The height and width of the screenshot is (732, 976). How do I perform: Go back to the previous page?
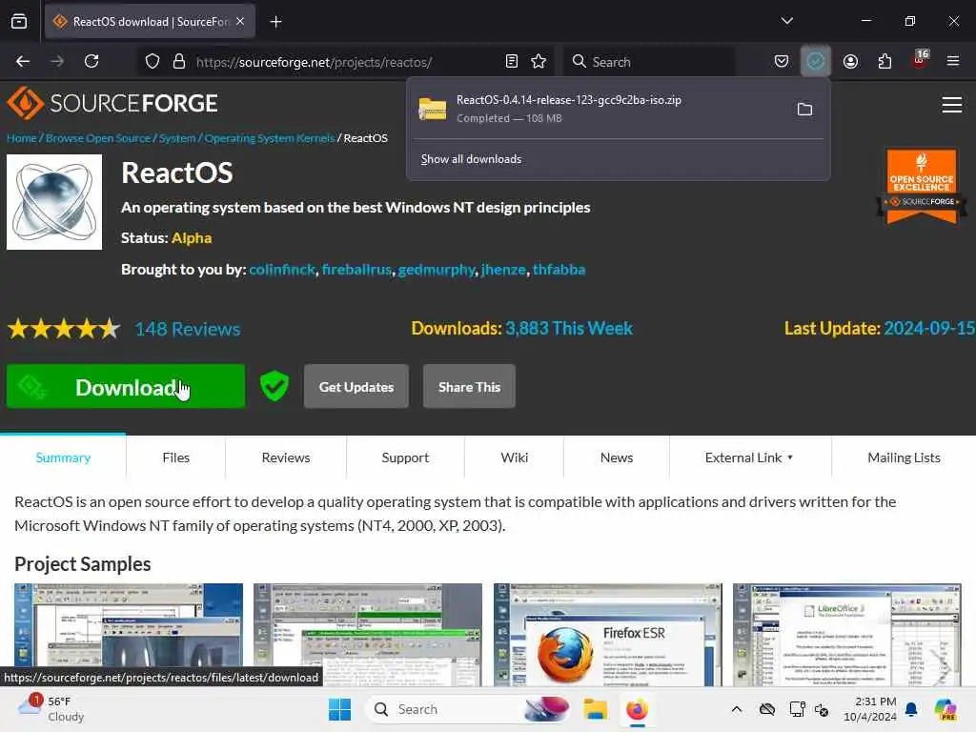pos(23,61)
